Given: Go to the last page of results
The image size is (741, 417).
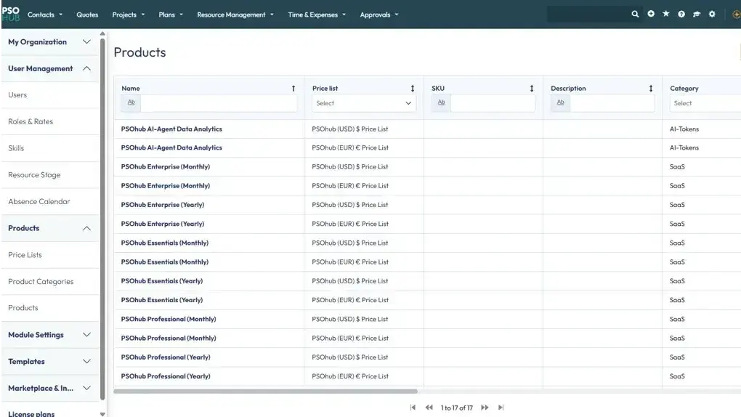Looking at the screenshot, I should coord(501,408).
